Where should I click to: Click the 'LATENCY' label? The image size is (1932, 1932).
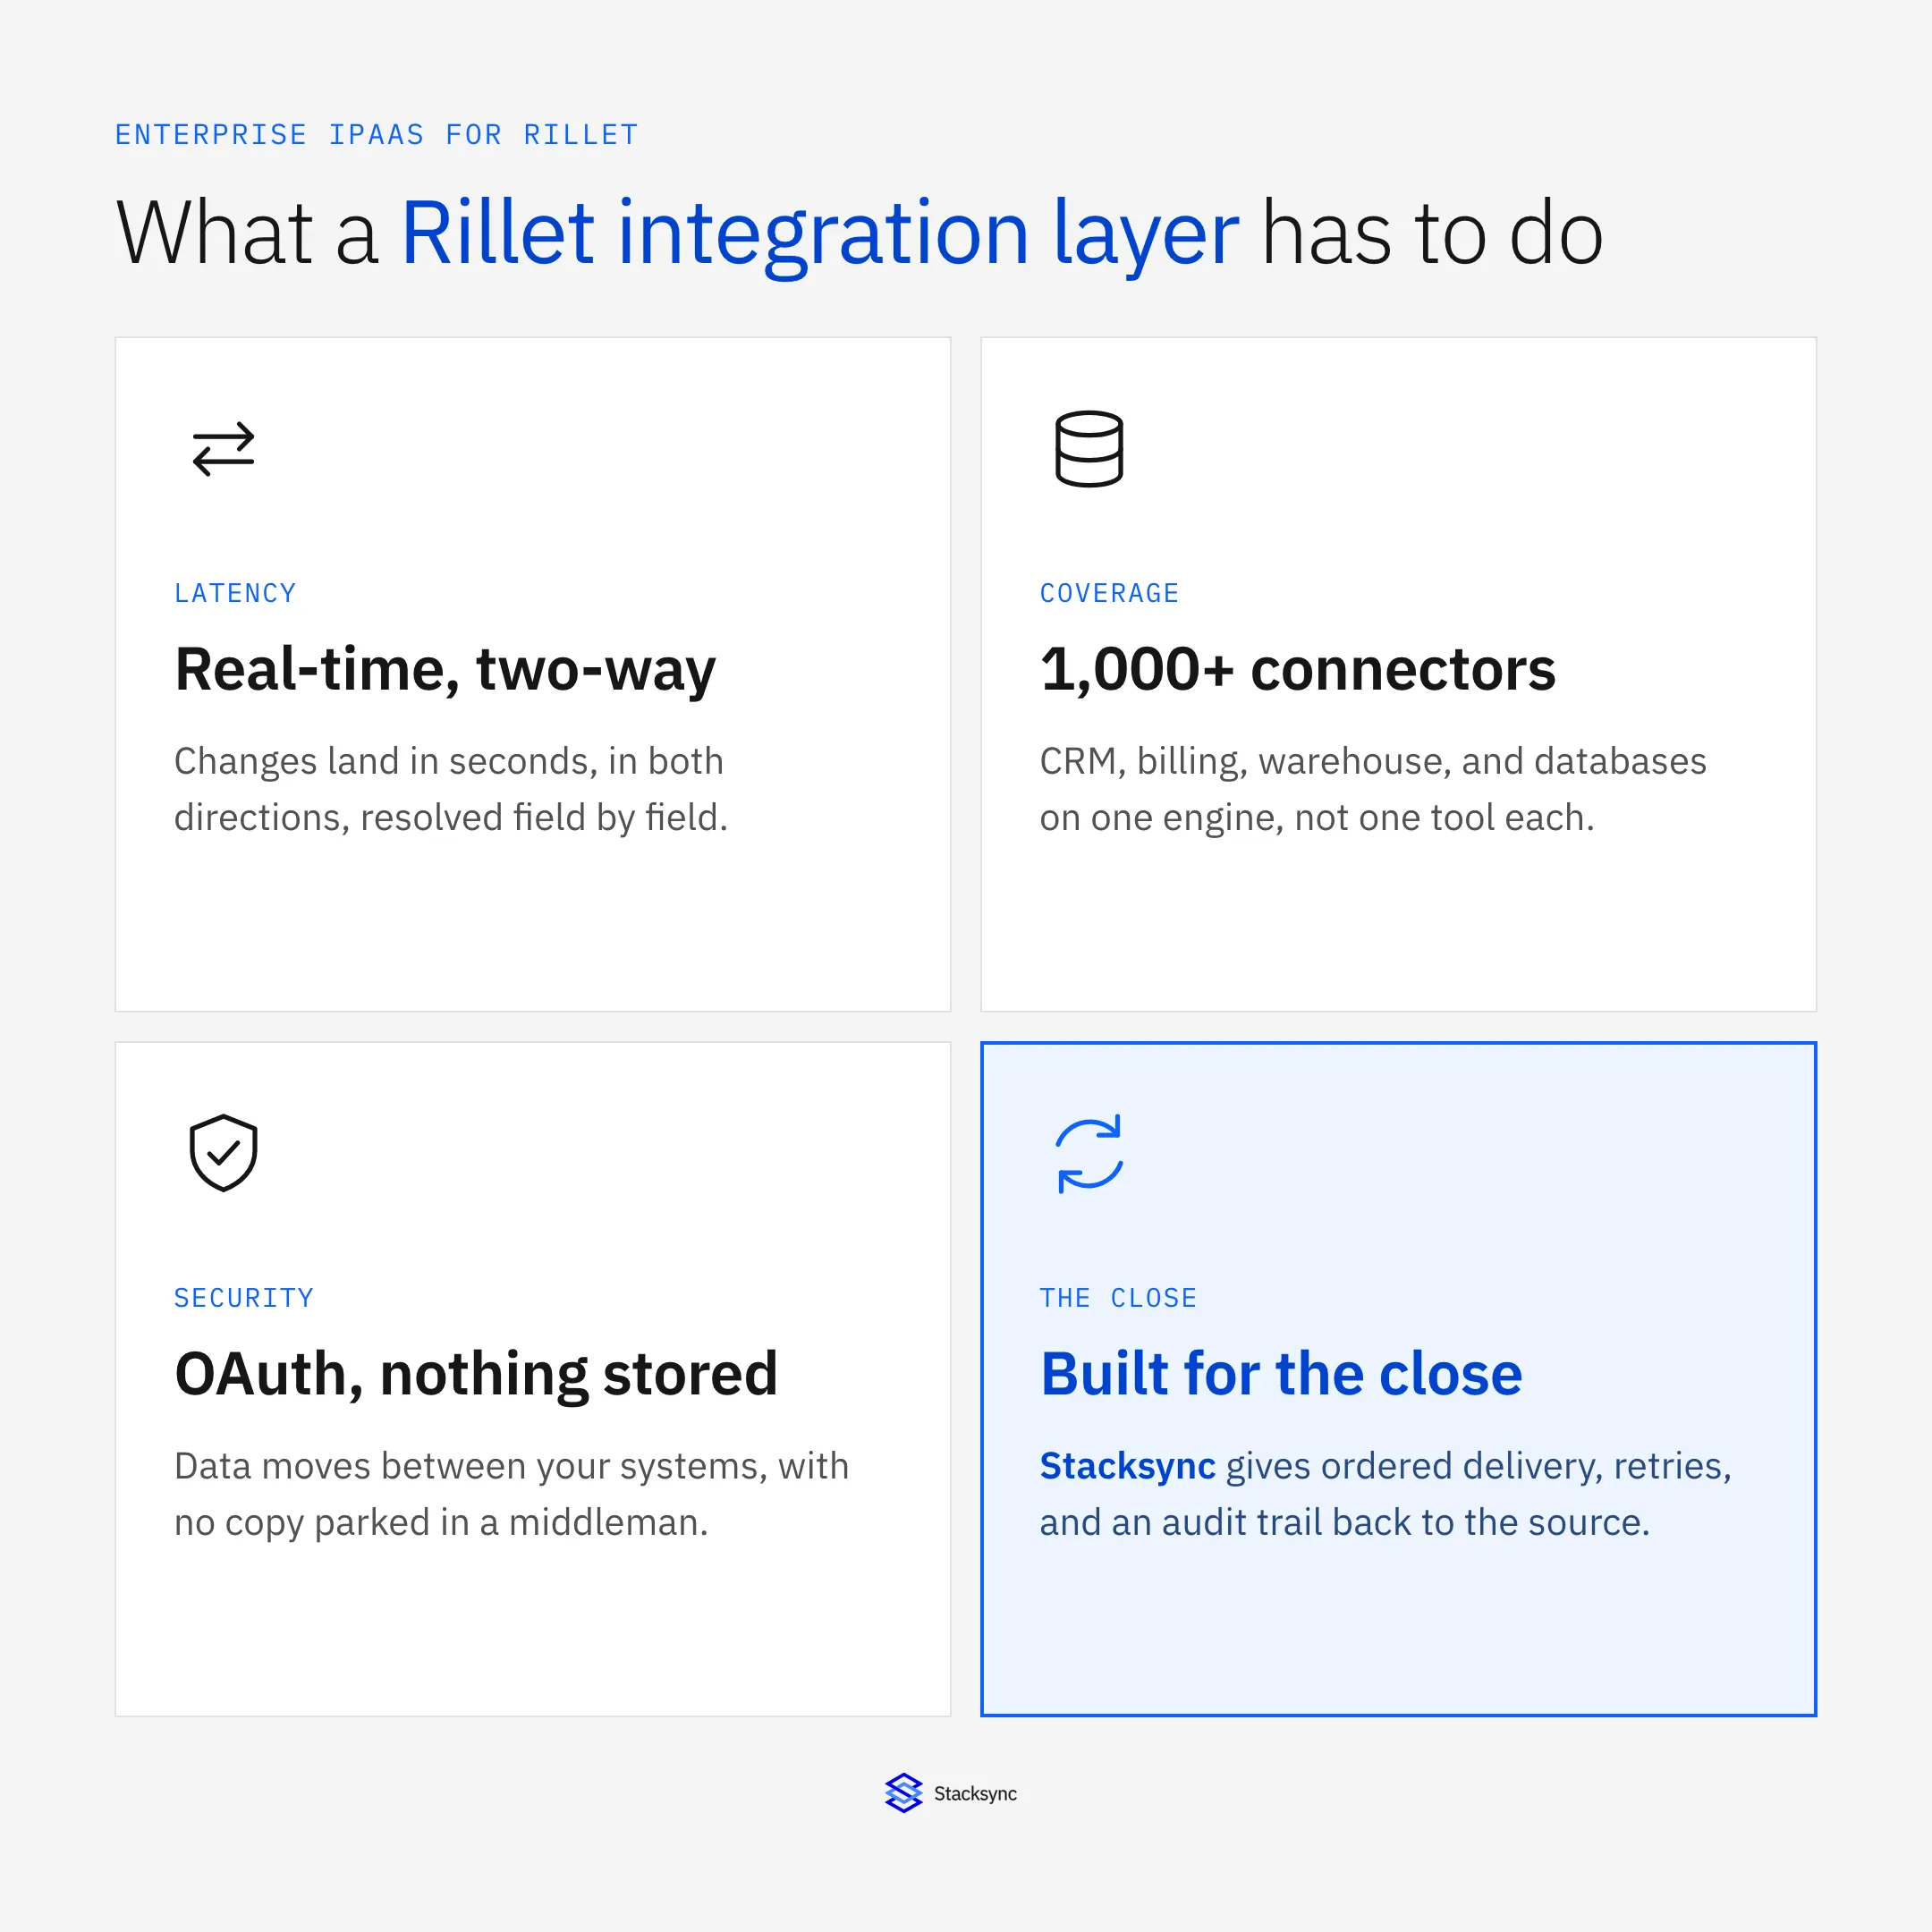coord(235,593)
